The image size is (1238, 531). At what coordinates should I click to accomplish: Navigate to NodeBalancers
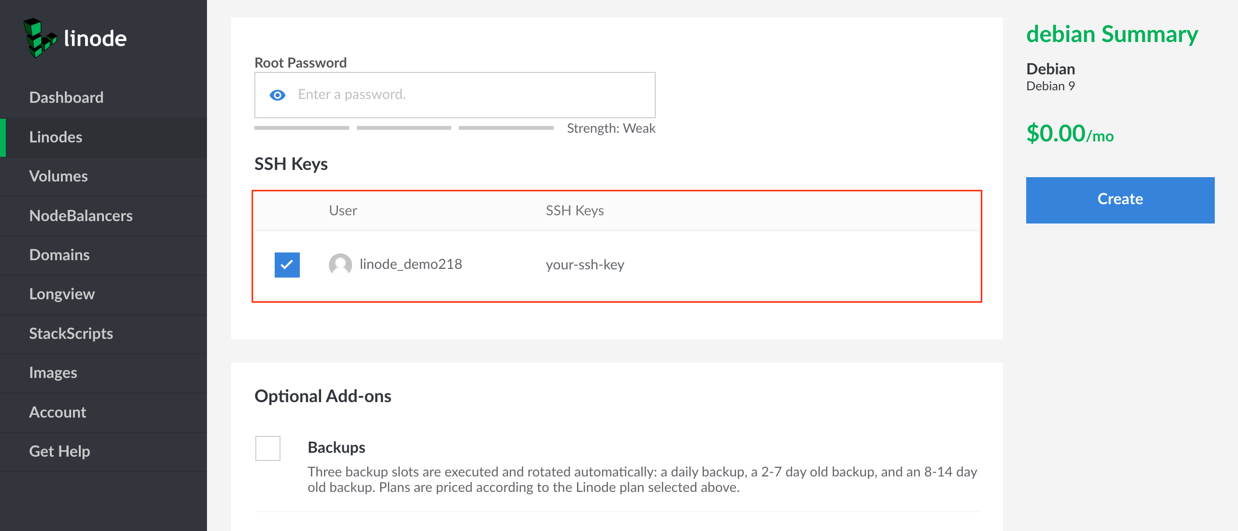[x=81, y=216]
